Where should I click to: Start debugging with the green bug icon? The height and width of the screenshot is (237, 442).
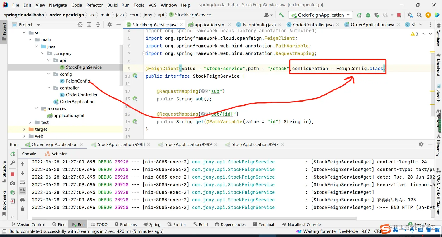pyautogui.click(x=368, y=15)
